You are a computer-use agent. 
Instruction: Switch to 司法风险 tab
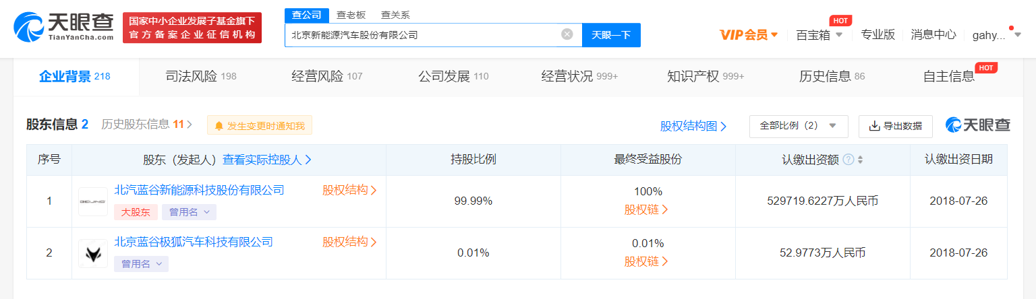(201, 77)
